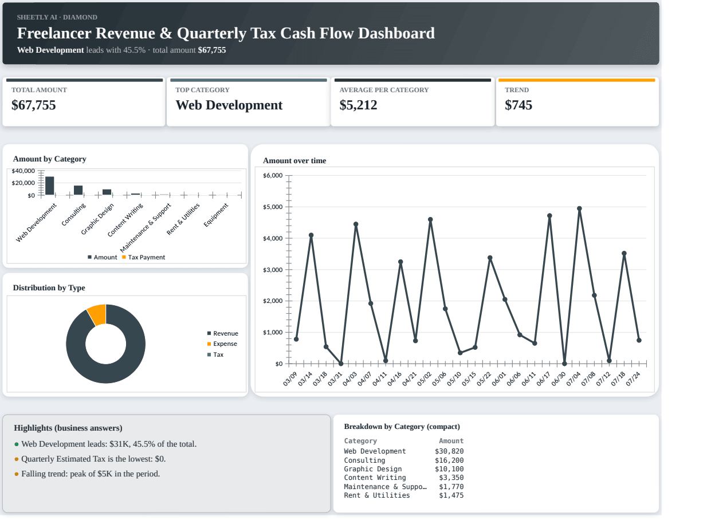Click the SHEETLY AI · DIAMOND label
703x528 pixels.
point(57,17)
